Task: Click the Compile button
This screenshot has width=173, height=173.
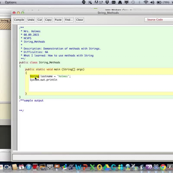Action: pos(19,20)
